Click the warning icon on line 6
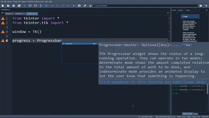Viewport: 209px width, 118px height. (3, 41)
